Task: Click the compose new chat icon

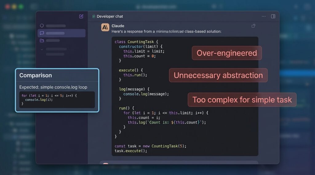Action: pyautogui.click(x=81, y=17)
